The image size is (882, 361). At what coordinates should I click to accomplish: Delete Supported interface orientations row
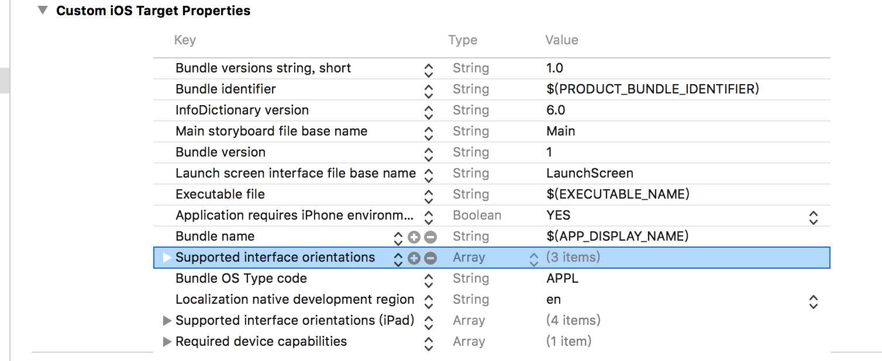point(430,258)
